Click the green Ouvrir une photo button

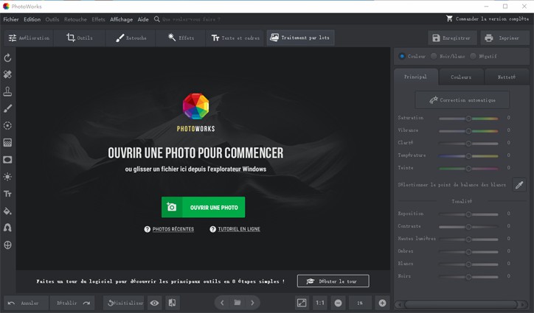pyautogui.click(x=203, y=207)
